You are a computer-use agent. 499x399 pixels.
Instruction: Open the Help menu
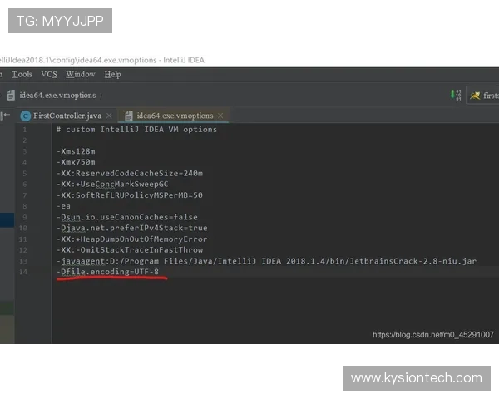(x=112, y=75)
